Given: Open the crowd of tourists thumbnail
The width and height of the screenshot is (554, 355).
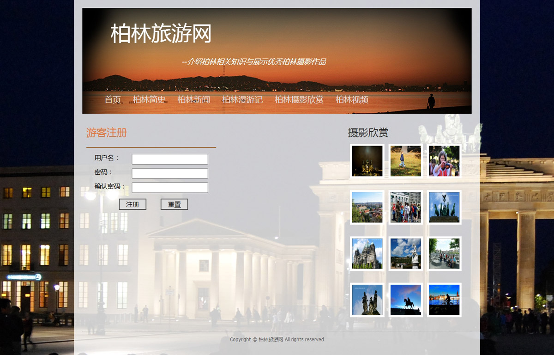Looking at the screenshot, I should (406, 207).
